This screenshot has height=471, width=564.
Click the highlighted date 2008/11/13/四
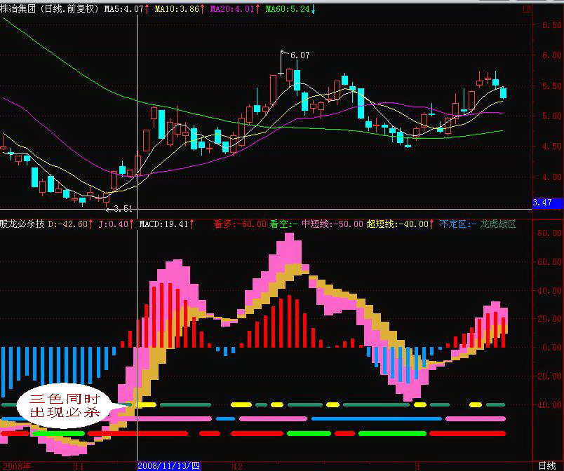tap(168, 466)
